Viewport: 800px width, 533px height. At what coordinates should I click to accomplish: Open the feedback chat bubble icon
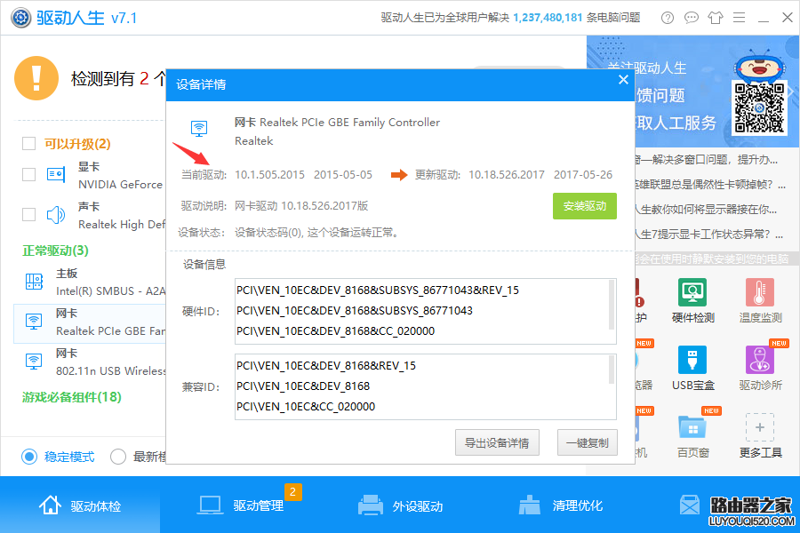point(691,18)
